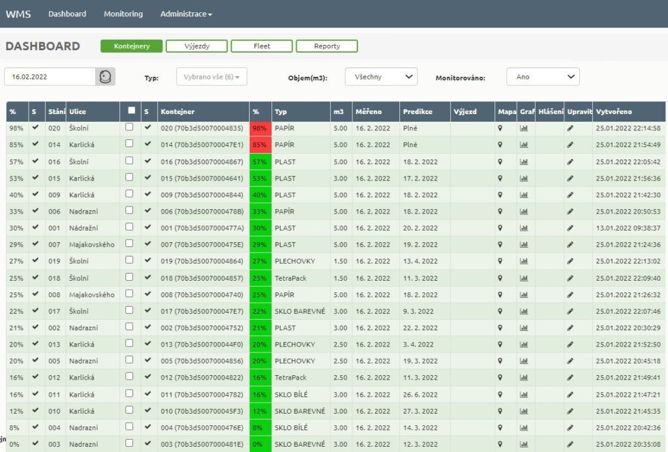
Task: Click the WMS brand link
Action: click(18, 14)
